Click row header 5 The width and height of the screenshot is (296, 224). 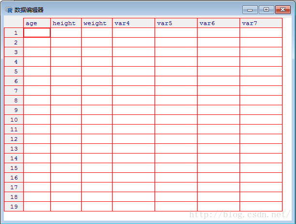14,71
